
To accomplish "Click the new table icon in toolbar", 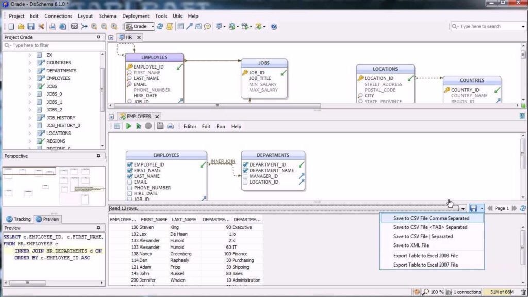I will coord(180,27).
